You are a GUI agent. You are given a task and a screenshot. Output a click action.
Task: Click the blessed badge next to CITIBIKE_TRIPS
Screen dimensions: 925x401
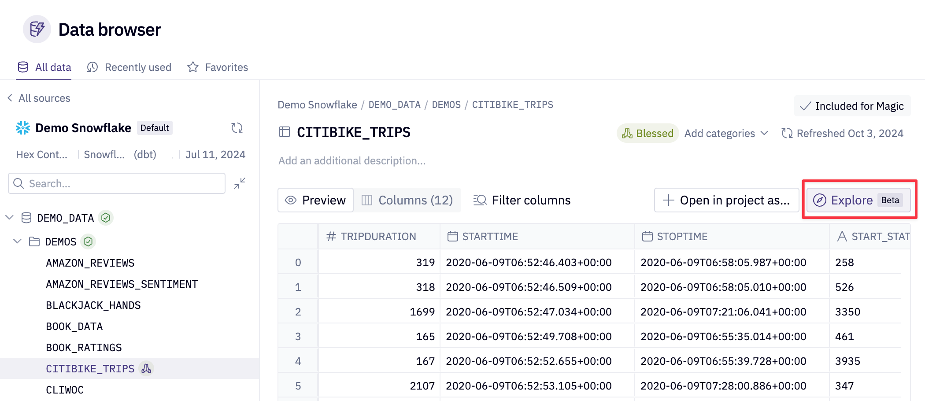click(x=146, y=368)
